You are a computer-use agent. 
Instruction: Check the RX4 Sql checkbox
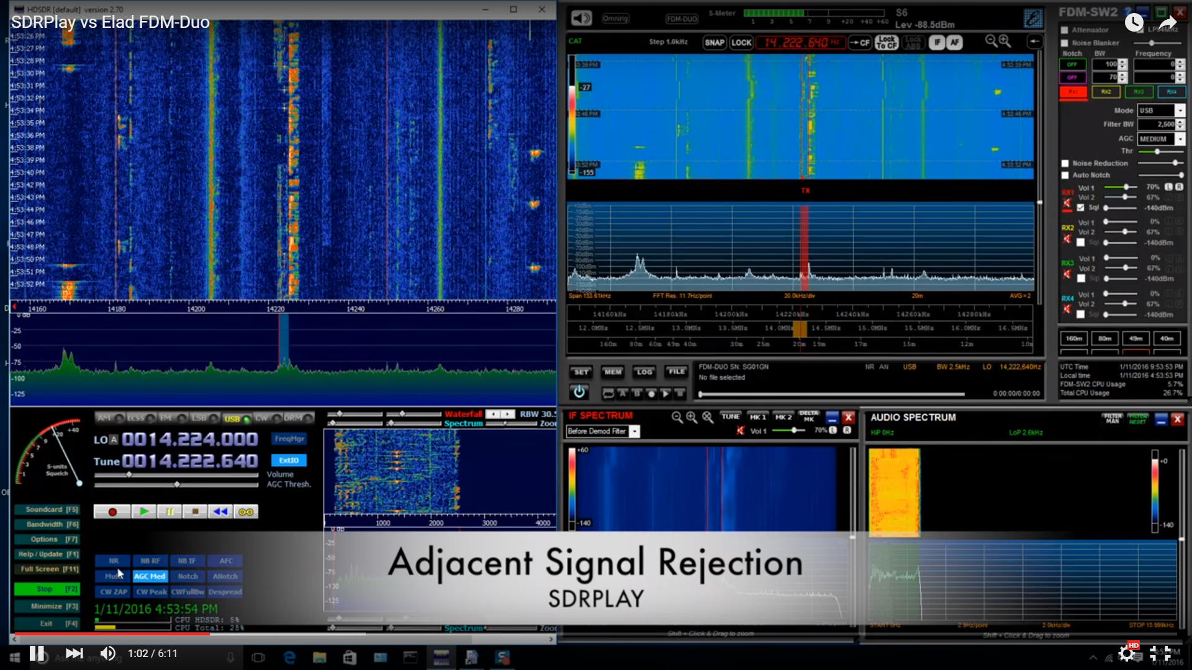1081,315
